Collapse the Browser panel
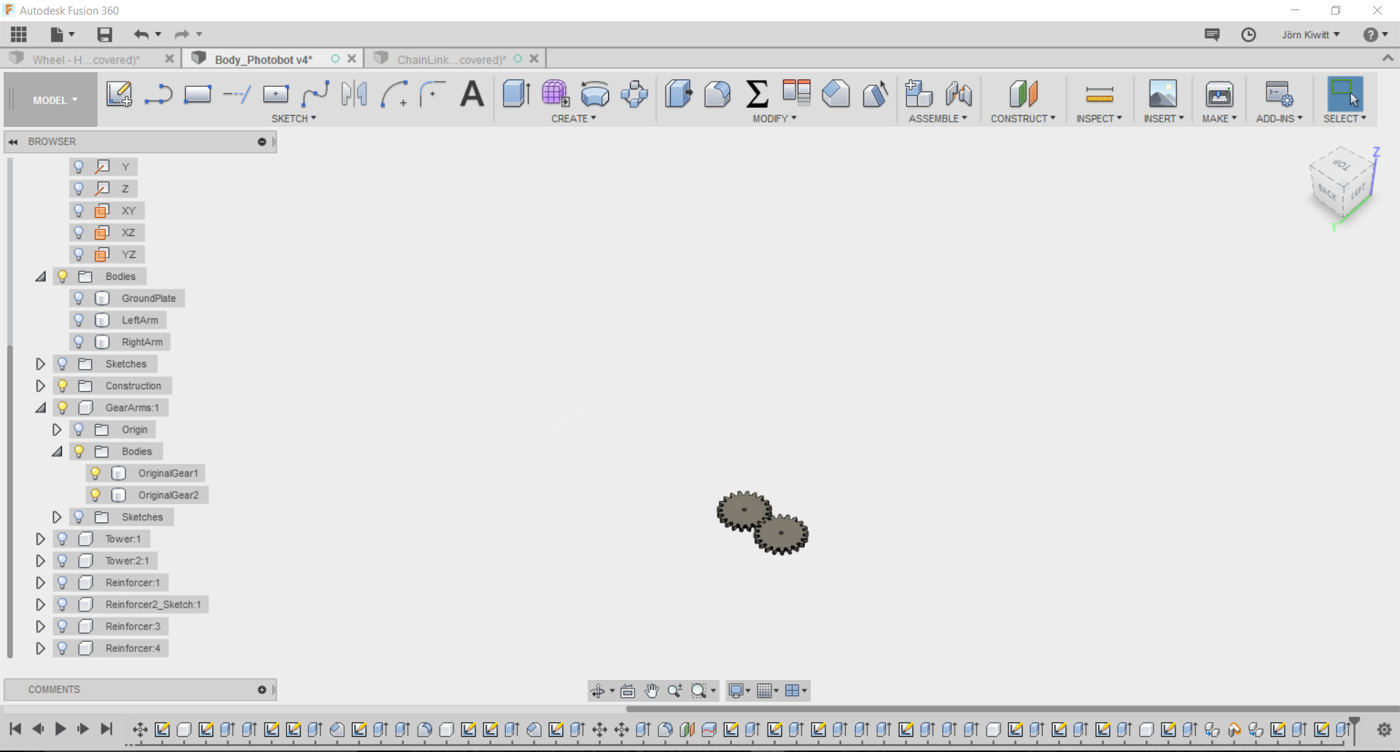 click(x=13, y=141)
